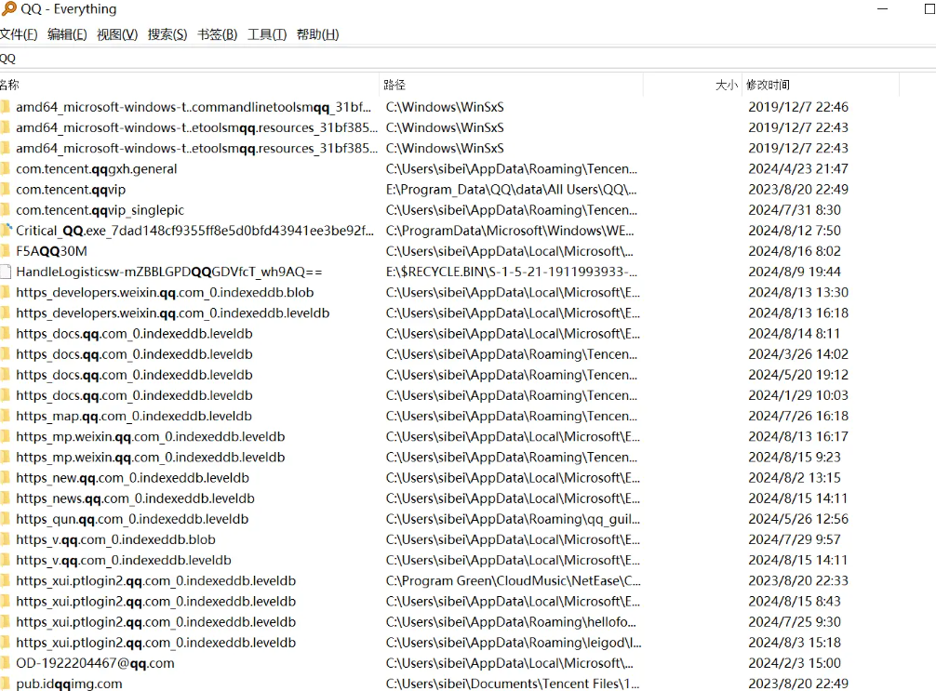Select HandleLogisticsw-mZBBLGPDQQGDVfcT file
The width and height of the screenshot is (936, 691).
click(169, 272)
